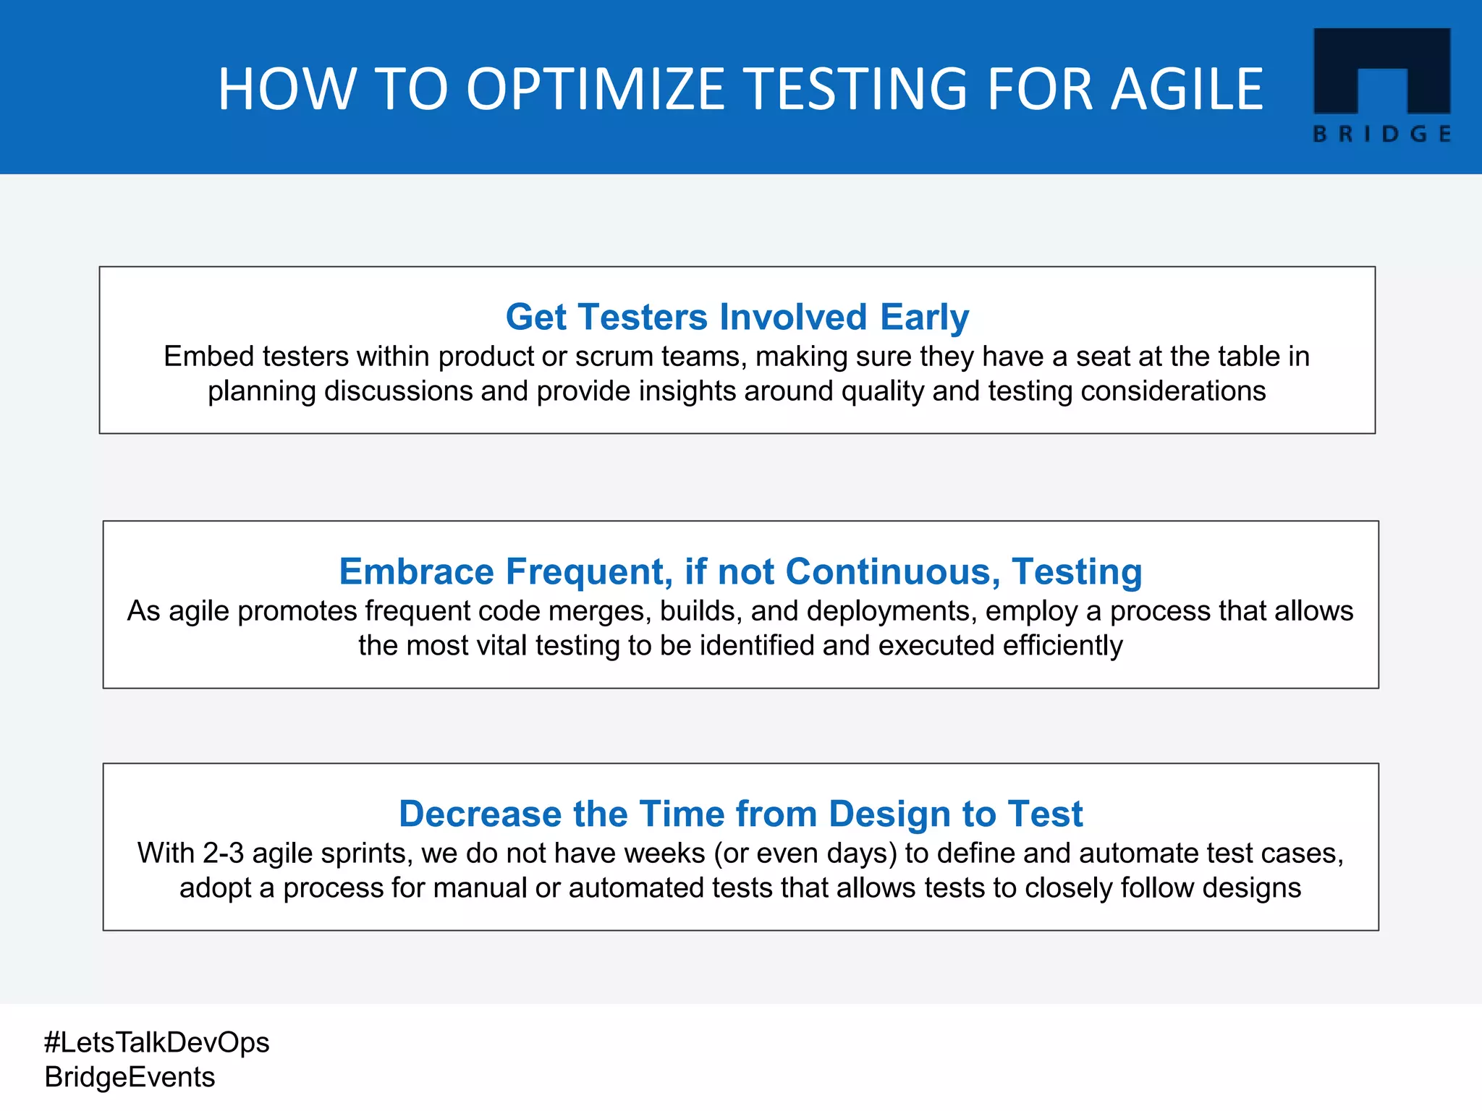Click the #LetsTalkDevOps hashtag
The width and height of the screenshot is (1482, 1111).
[x=156, y=1042]
